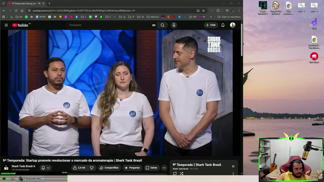Expand subscription notification bell dropdown
Image resolution: width=324 pixels, height=182 pixels.
[x=46, y=168]
